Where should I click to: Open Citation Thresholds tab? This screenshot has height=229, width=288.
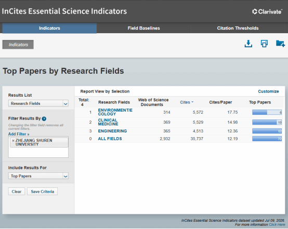(238, 28)
